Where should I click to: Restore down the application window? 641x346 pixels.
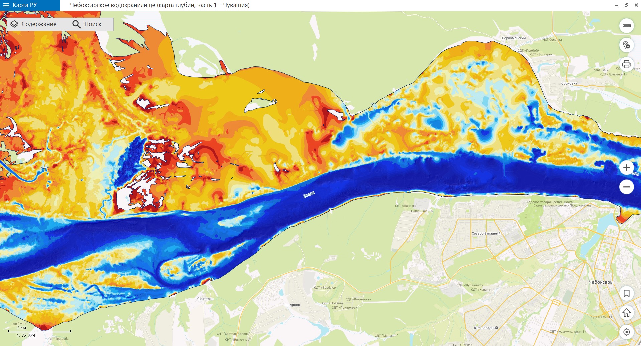tap(626, 5)
